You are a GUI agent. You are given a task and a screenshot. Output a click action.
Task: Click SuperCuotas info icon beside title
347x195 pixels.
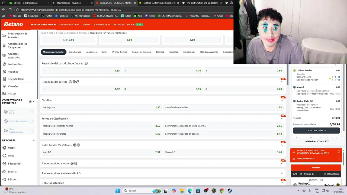[86, 63]
